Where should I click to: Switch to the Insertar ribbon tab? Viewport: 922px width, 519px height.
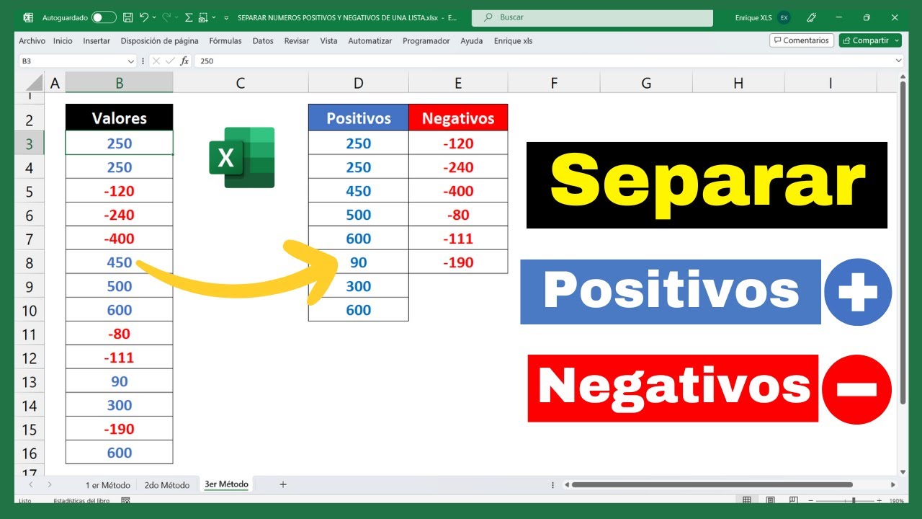click(97, 41)
